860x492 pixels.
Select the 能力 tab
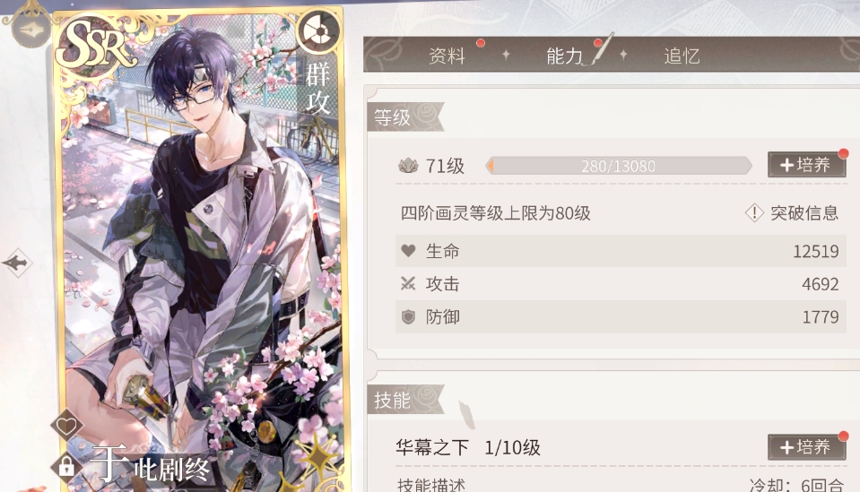pyautogui.click(x=565, y=56)
